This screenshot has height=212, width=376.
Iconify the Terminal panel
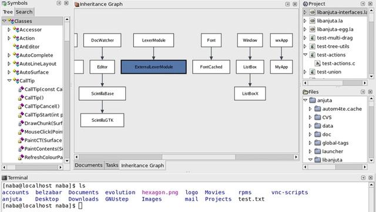363,178
